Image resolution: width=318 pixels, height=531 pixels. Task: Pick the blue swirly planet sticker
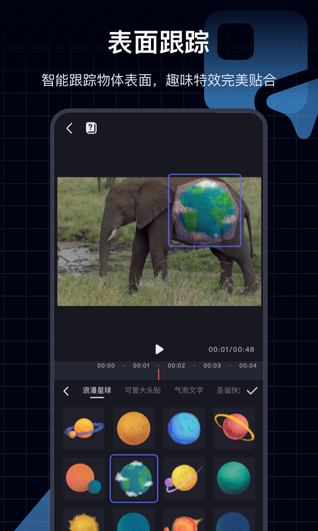click(184, 428)
